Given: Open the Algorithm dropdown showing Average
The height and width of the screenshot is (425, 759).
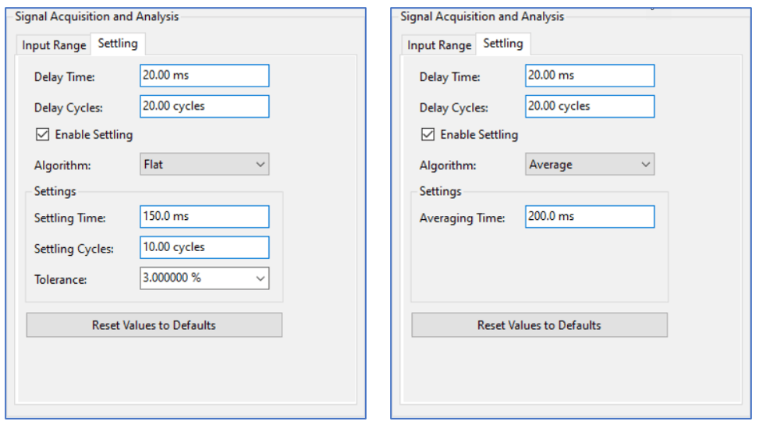Looking at the screenshot, I should pyautogui.click(x=590, y=165).
